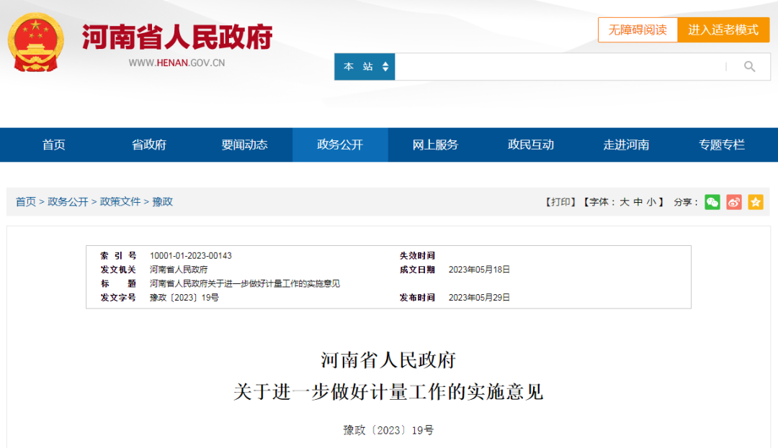Open the 省政府 navigation tab

pos(149,145)
